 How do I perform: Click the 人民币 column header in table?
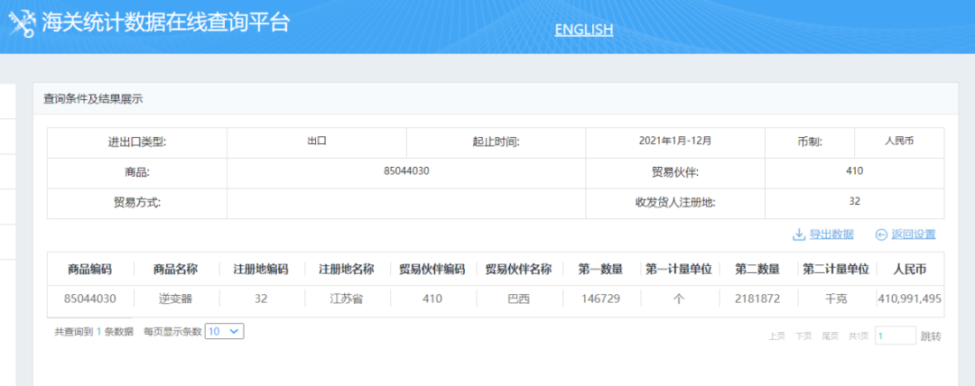909,269
